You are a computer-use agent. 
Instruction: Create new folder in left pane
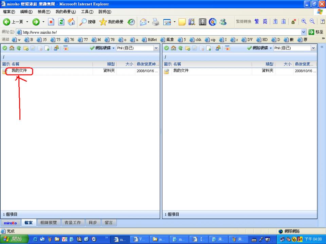[x=26, y=48]
